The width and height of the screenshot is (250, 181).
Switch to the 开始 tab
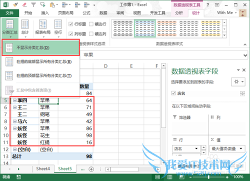[x=28, y=13]
